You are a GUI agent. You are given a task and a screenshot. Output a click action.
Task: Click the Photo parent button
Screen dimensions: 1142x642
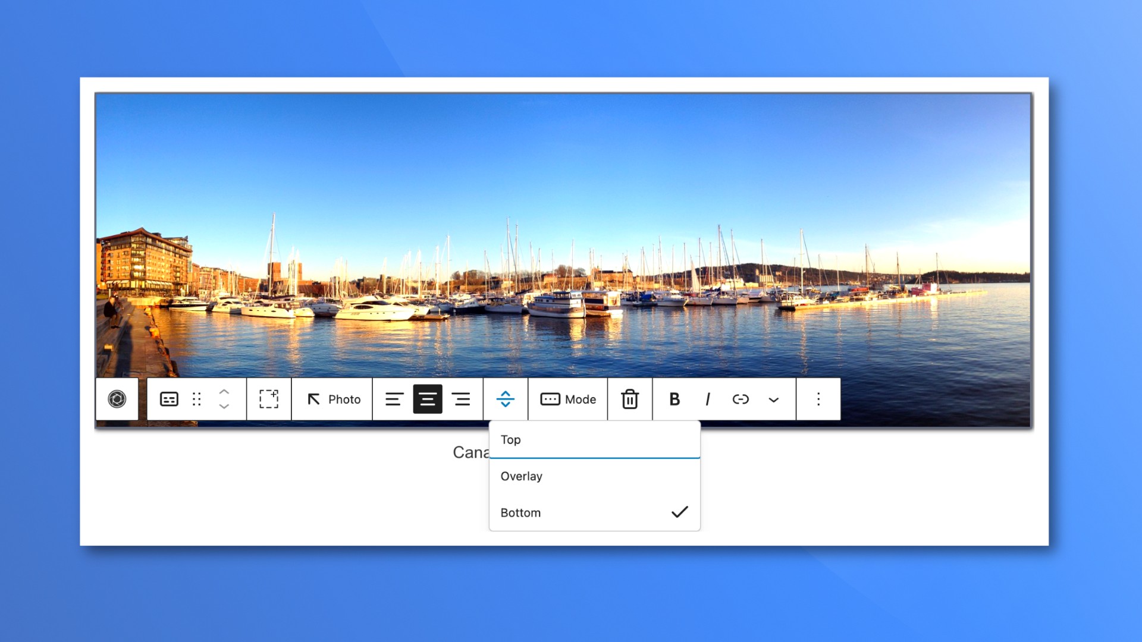(x=333, y=399)
